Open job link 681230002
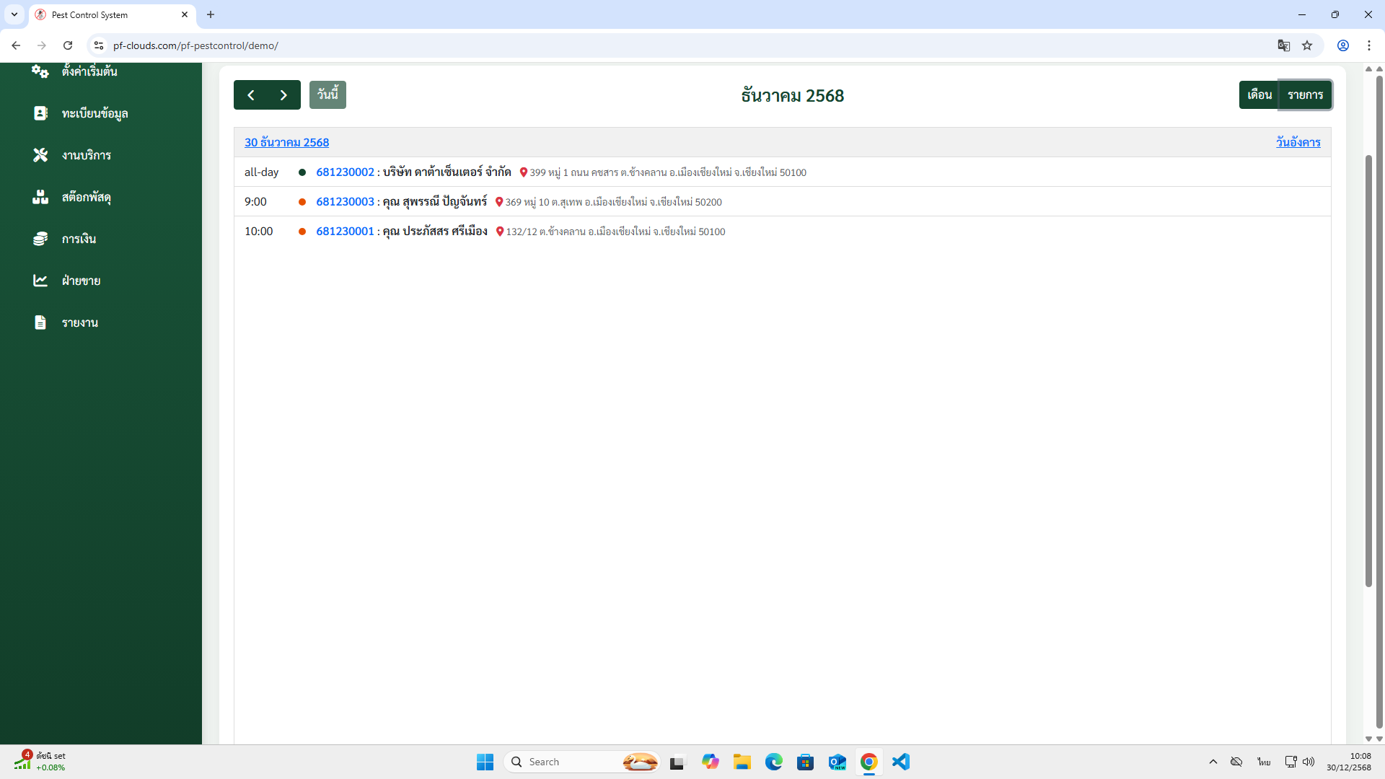The height and width of the screenshot is (779, 1385). pyautogui.click(x=345, y=172)
